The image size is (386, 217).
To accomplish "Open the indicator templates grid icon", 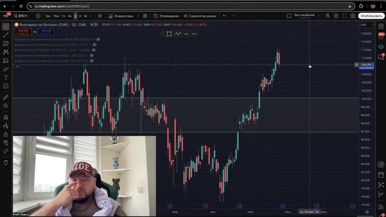I will click(145, 16).
